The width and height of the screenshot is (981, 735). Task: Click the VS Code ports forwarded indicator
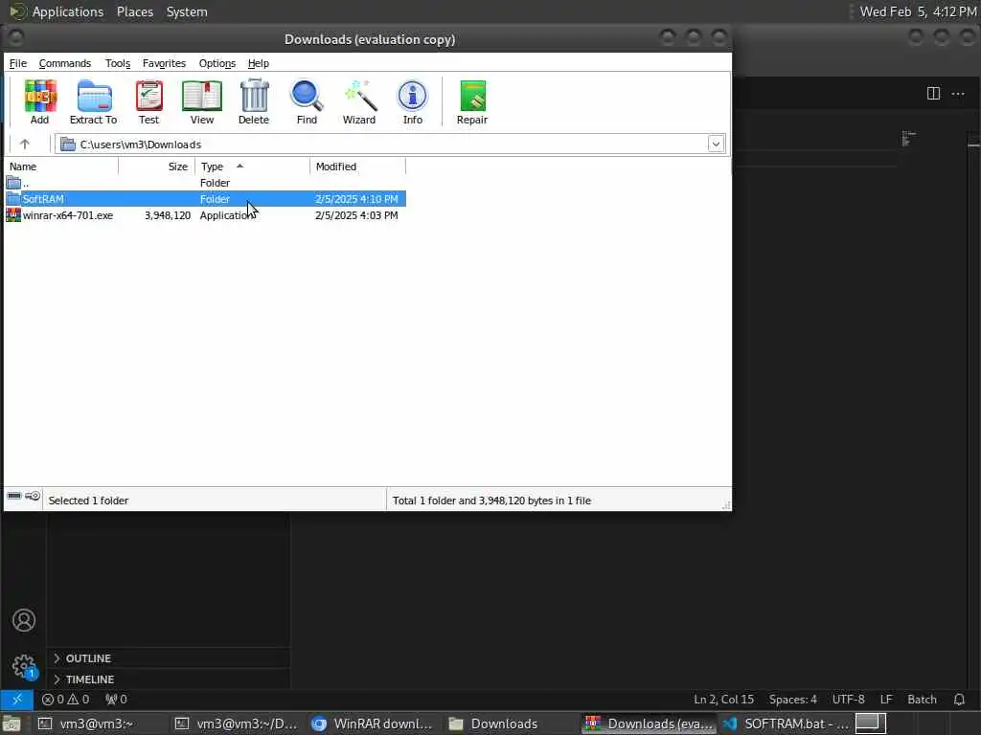click(116, 700)
